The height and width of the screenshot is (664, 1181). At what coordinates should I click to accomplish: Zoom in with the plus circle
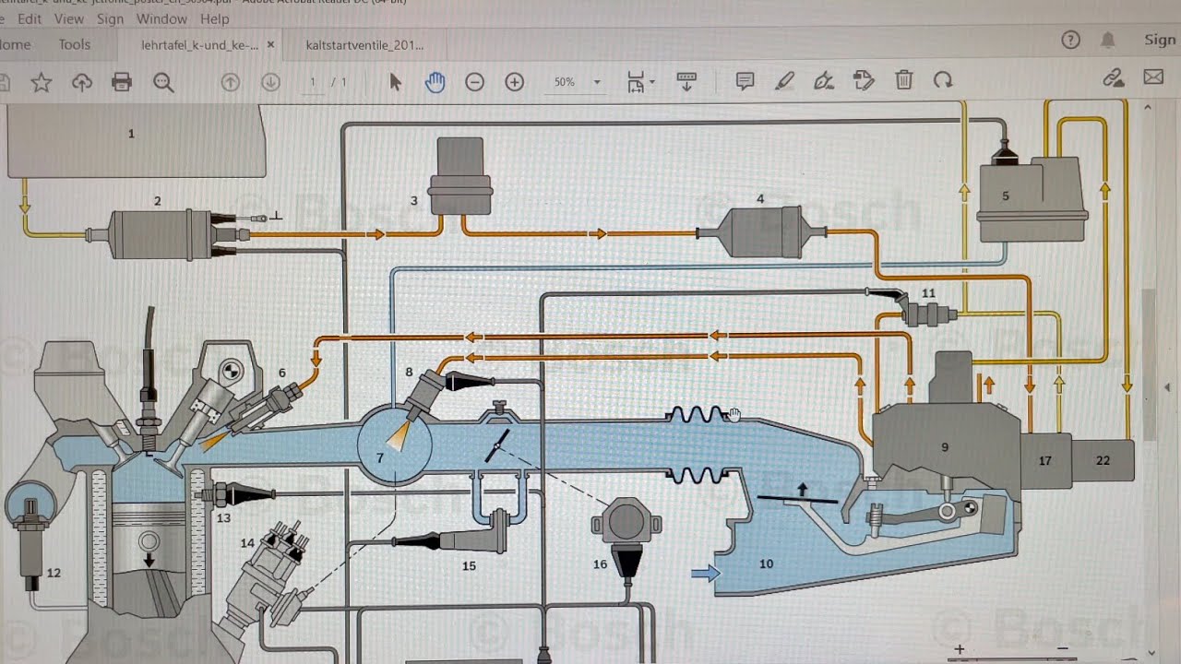coord(515,82)
